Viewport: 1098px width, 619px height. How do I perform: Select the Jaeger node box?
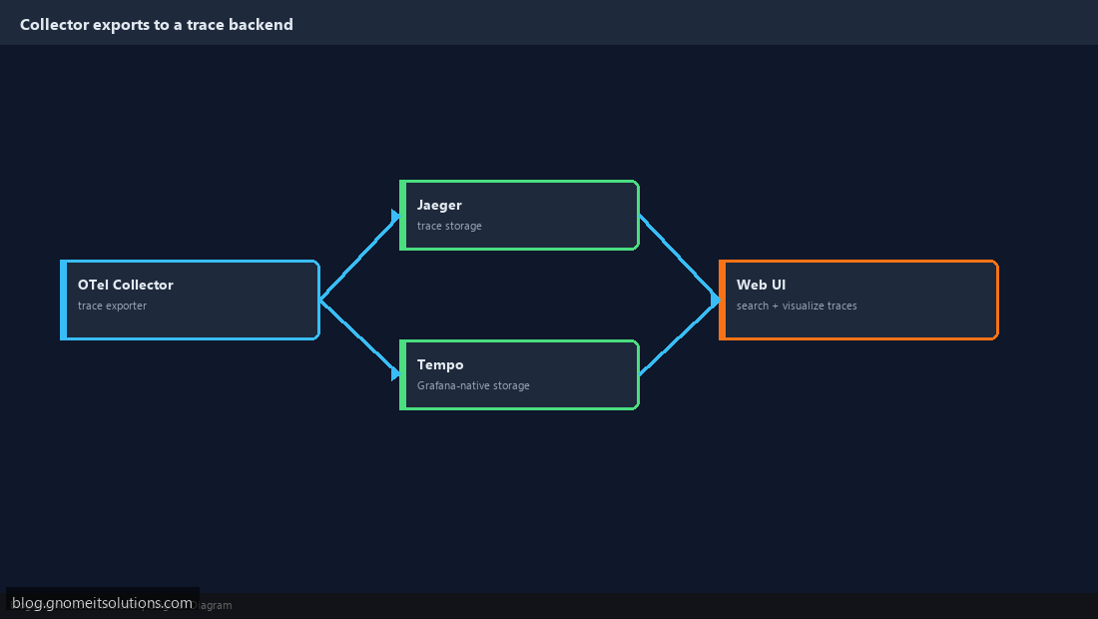(519, 215)
